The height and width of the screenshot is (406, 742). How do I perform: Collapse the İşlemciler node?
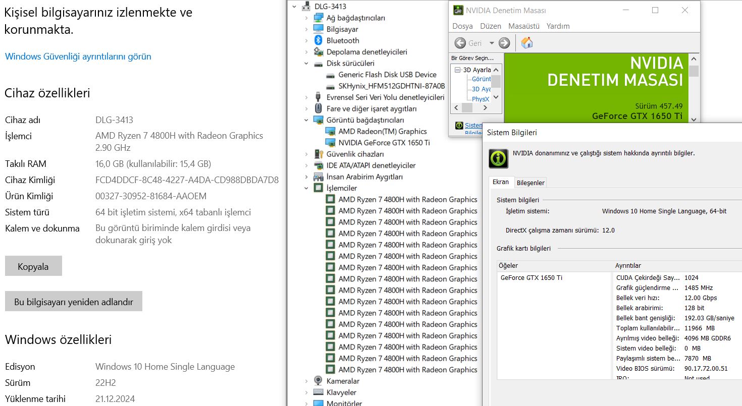click(x=306, y=188)
